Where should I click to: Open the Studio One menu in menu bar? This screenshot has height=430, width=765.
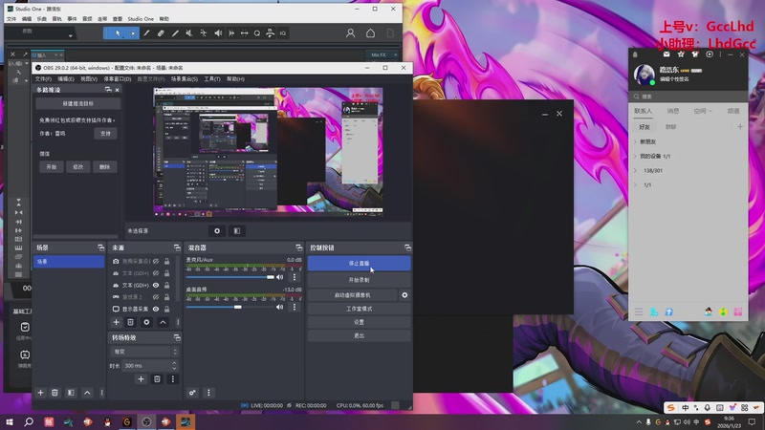(x=141, y=19)
